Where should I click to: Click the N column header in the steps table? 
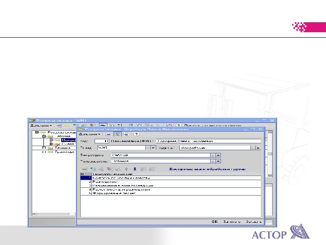(x=86, y=174)
